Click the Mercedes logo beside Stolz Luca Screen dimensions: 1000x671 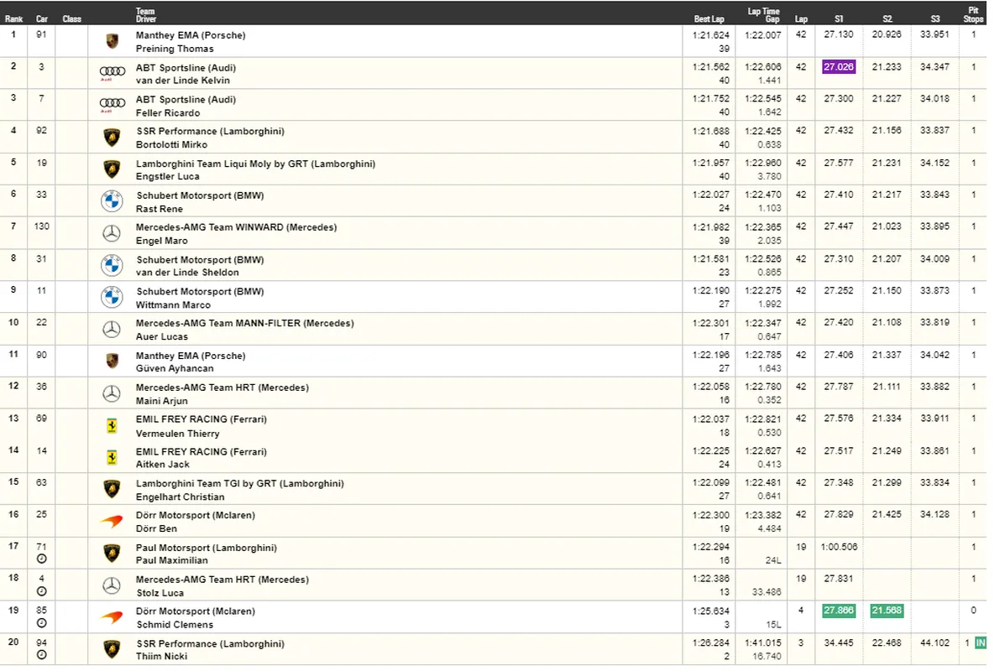(112, 585)
